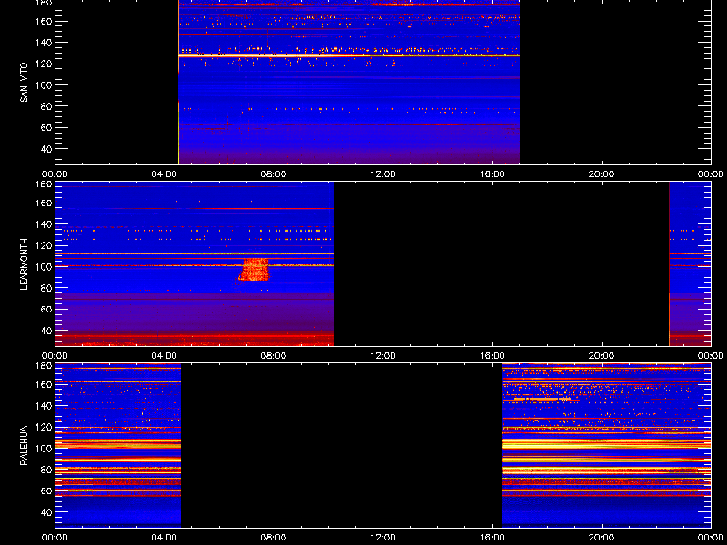Click the 12:00 time label under Learmonth plot
This screenshot has width=727, height=545.
[x=383, y=355]
